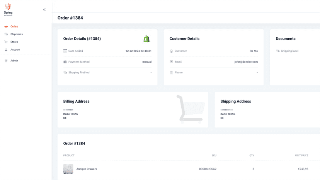
Task: Click the Documents heading
Action: (286, 39)
